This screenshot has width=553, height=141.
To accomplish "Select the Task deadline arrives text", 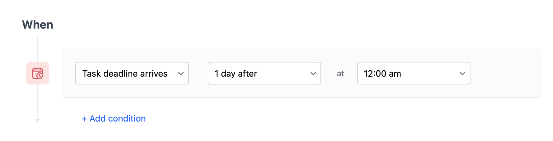I will point(125,73).
